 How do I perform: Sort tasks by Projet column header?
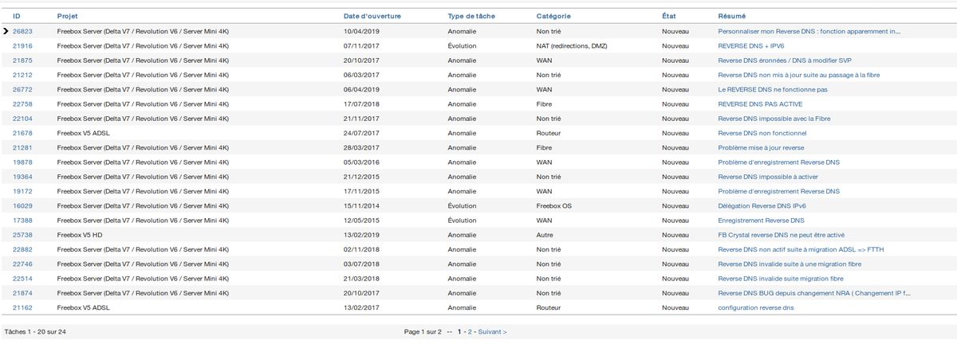68,16
